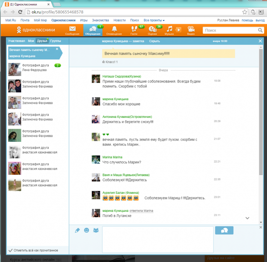Click the comments vertical scrollbar
The height and width of the screenshot is (262, 267).
(261, 112)
